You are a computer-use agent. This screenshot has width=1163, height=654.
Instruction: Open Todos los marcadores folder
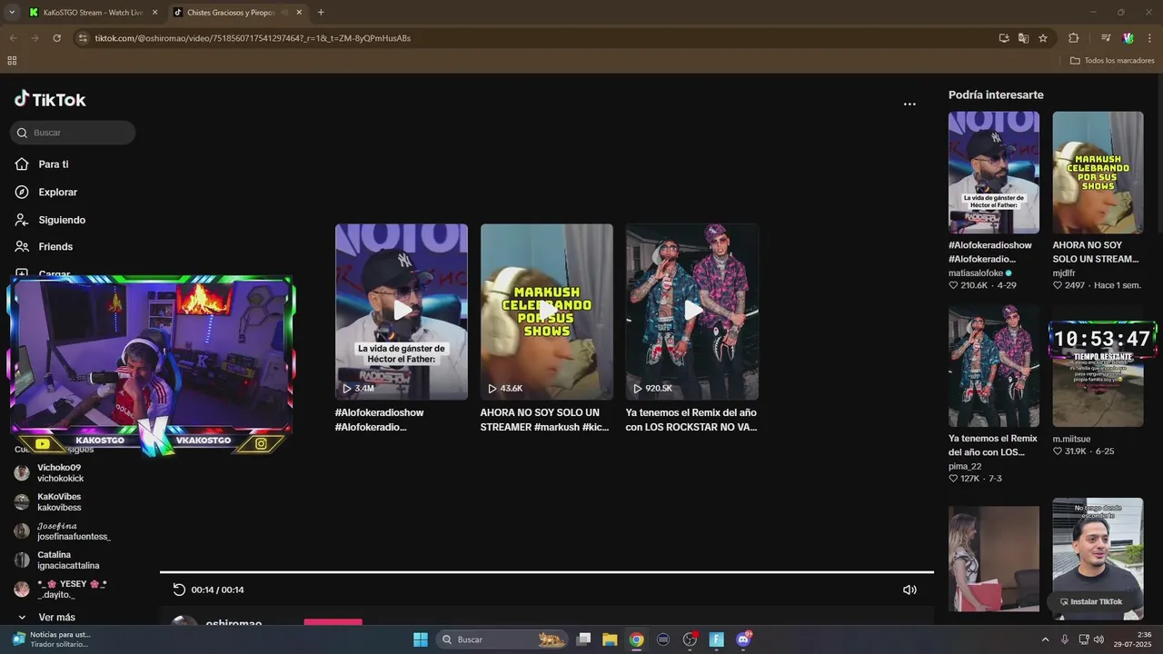(1112, 61)
